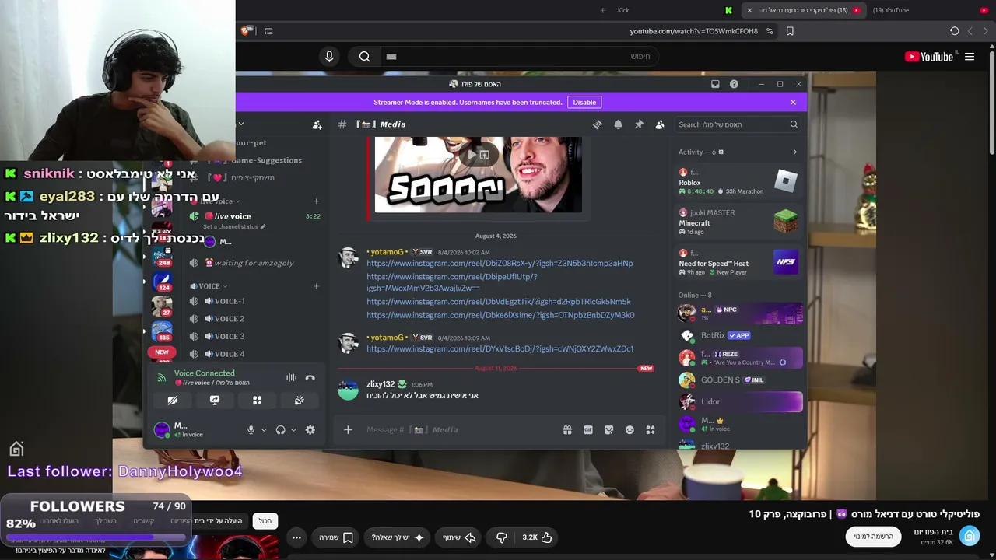996x560 pixels.
Task: Expand headphone output device options
Action: [293, 430]
